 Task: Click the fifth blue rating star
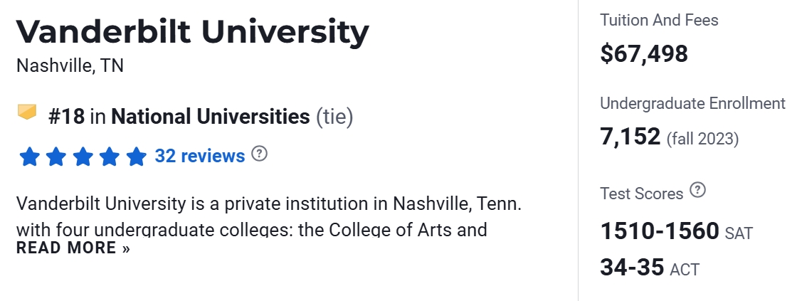[x=136, y=156]
